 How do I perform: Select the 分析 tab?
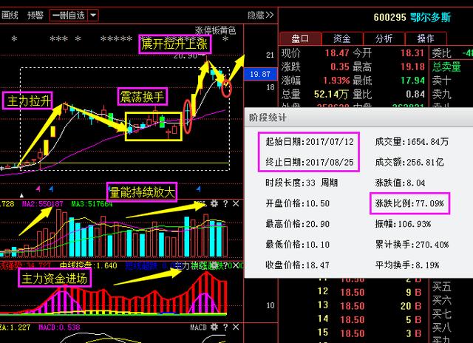[x=384, y=38]
